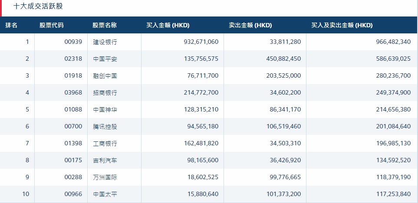Click rank number 10

[26, 194]
